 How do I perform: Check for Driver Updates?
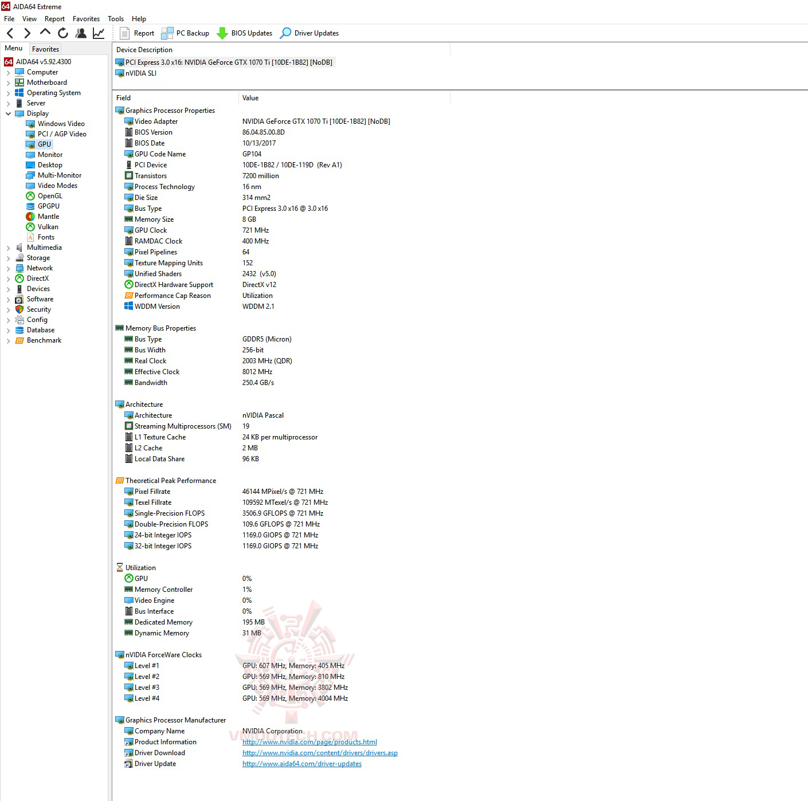point(309,33)
